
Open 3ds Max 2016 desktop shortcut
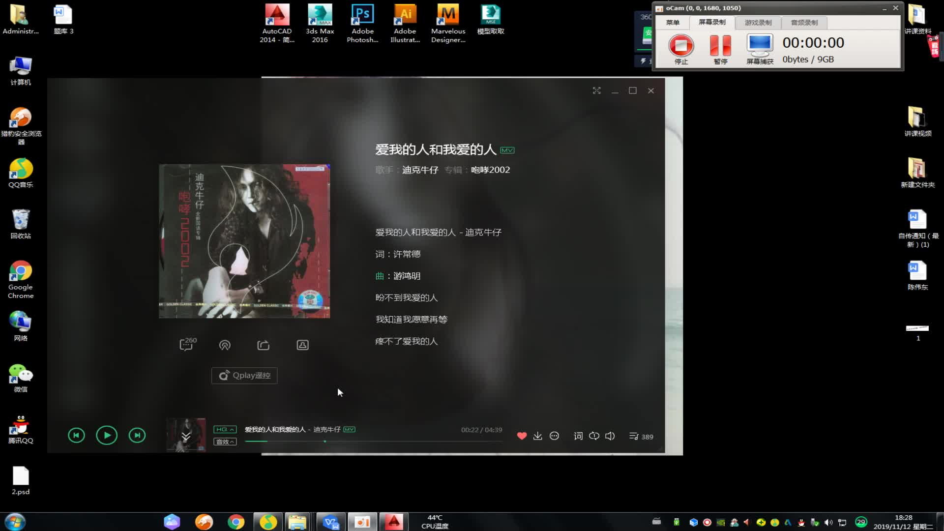[x=320, y=23]
